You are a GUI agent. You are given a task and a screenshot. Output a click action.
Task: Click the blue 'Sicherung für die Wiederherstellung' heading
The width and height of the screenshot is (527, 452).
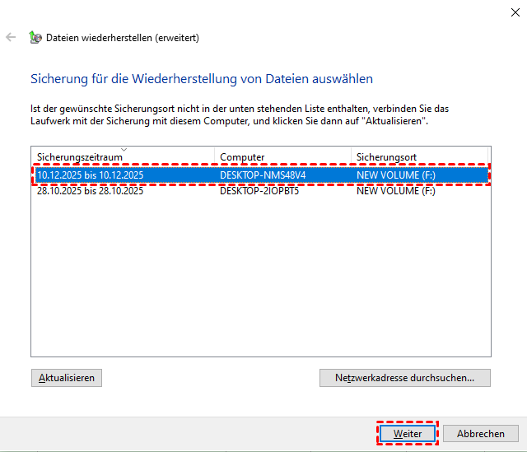[202, 79]
